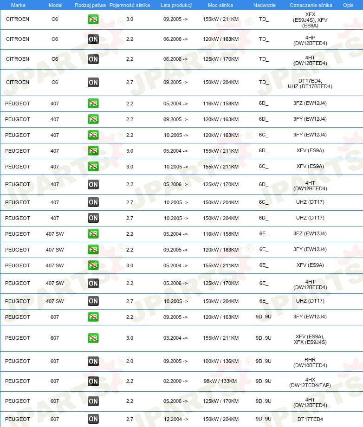
Task: Click the 407 SW model cell in the 3.0 row
Action: click(55, 265)
